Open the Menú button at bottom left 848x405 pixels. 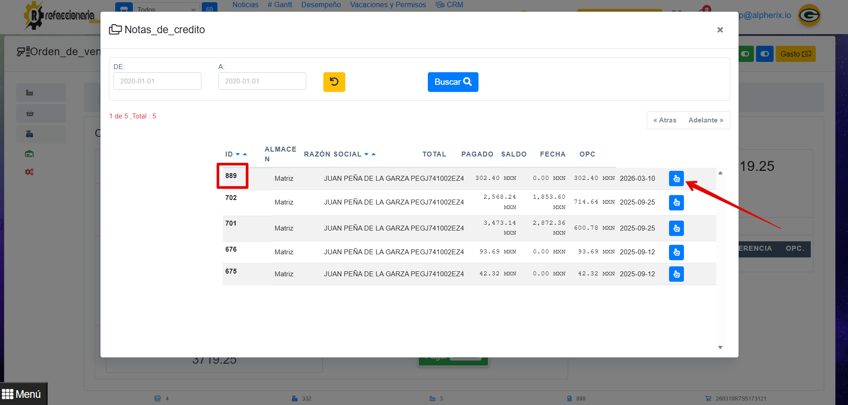click(x=22, y=394)
